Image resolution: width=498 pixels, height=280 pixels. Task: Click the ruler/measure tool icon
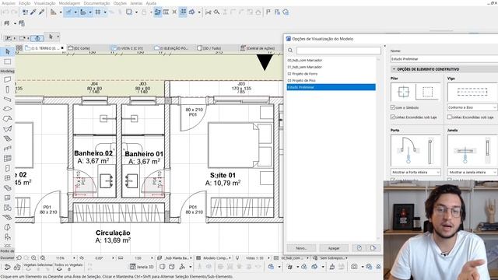click(x=54, y=12)
